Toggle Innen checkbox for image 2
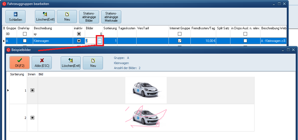Image resolution: width=298 pixels, height=140 pixels. tap(32, 118)
